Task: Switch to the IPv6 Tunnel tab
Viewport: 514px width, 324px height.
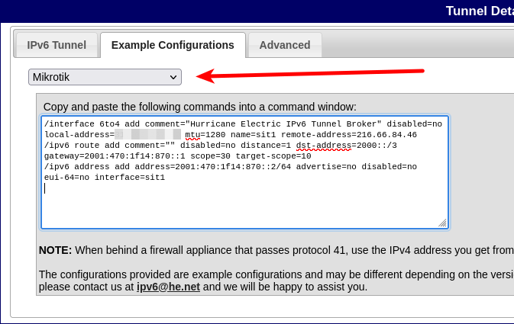Action: point(57,45)
